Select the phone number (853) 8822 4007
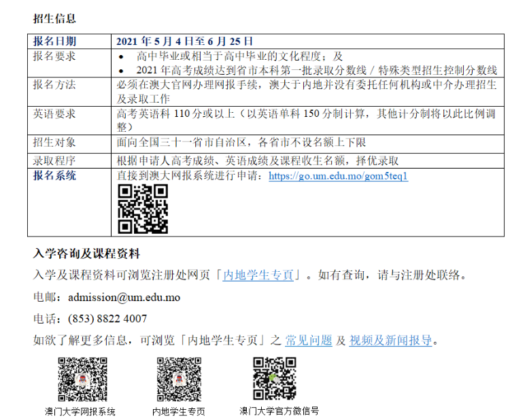The image size is (527, 420). click(107, 319)
